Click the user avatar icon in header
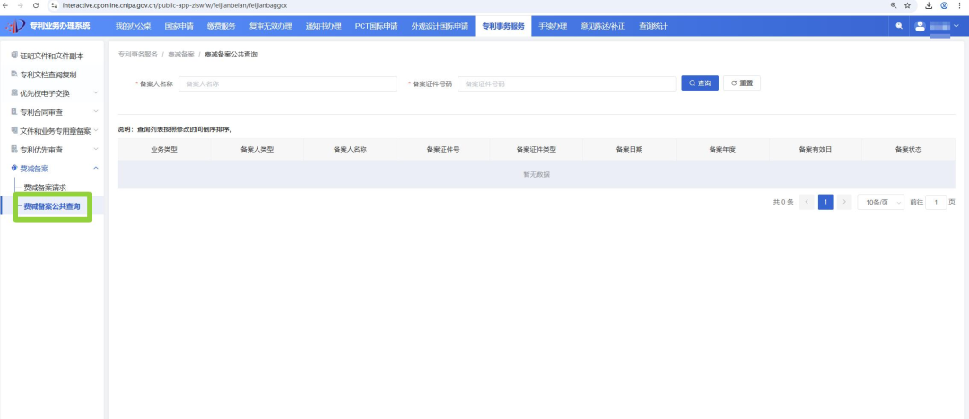 coord(921,26)
